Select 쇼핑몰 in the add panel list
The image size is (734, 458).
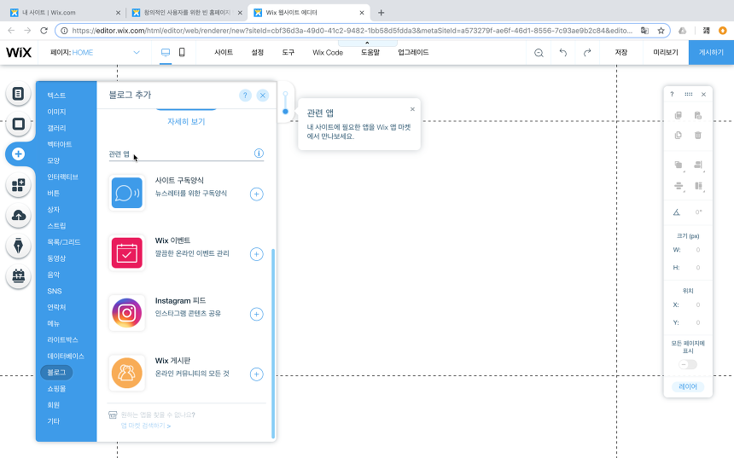56,389
